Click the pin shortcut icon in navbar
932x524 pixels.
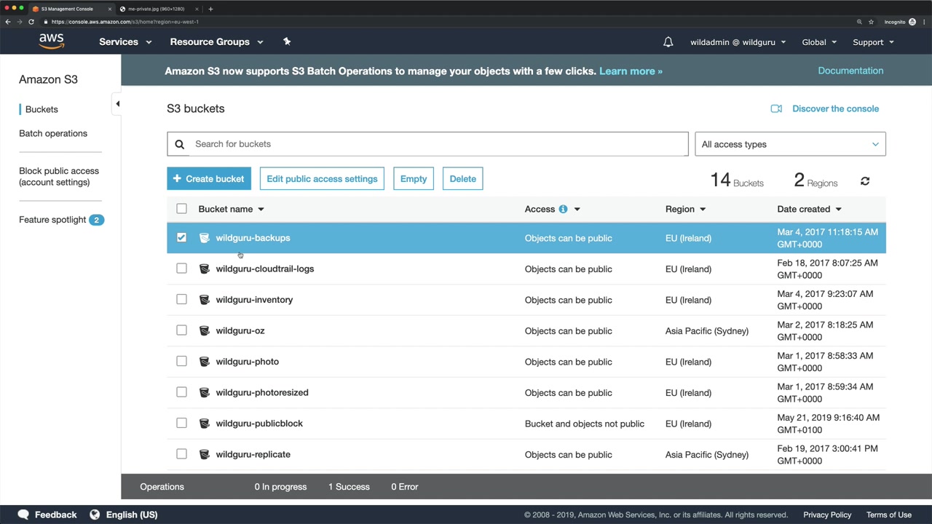pyautogui.click(x=287, y=41)
